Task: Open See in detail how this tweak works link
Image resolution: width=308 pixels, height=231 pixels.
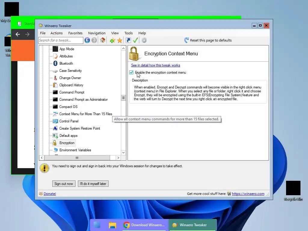Action: [x=156, y=65]
